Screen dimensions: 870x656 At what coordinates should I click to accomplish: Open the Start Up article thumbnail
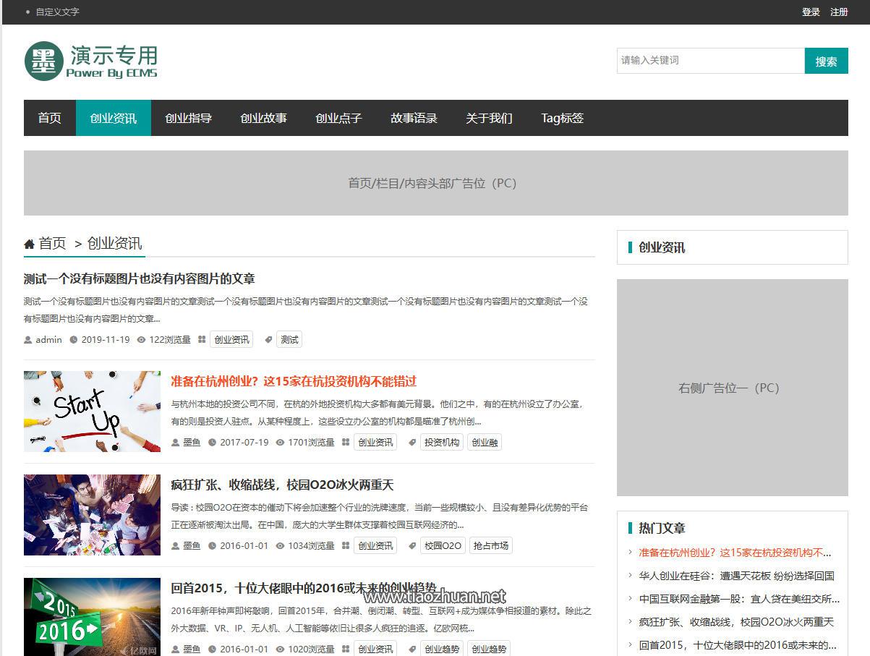click(x=92, y=412)
